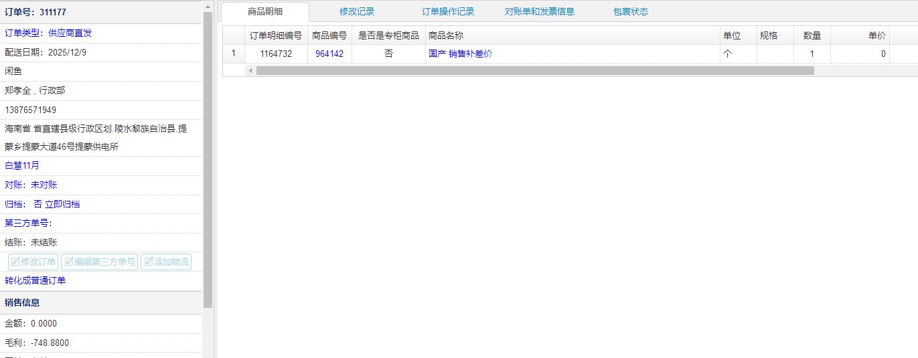Click the 立即归档 link
The height and width of the screenshot is (358, 918).
click(62, 204)
